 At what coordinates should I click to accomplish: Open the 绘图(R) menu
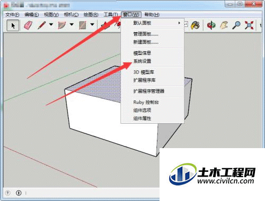[91, 15]
